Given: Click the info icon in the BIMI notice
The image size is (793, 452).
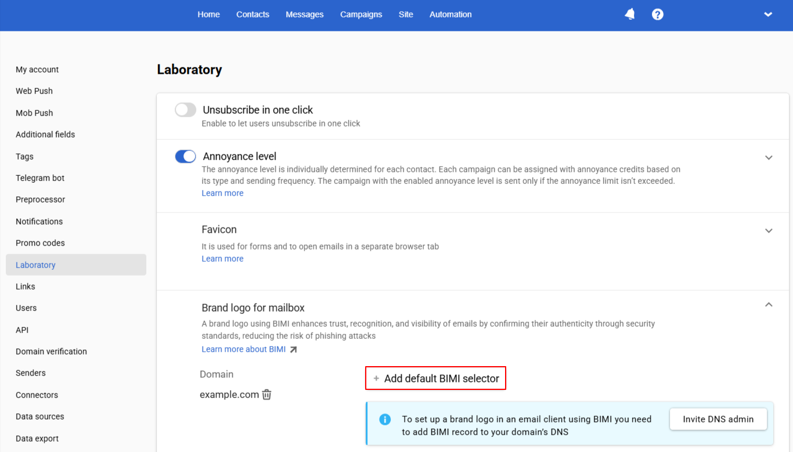Looking at the screenshot, I should [x=385, y=419].
